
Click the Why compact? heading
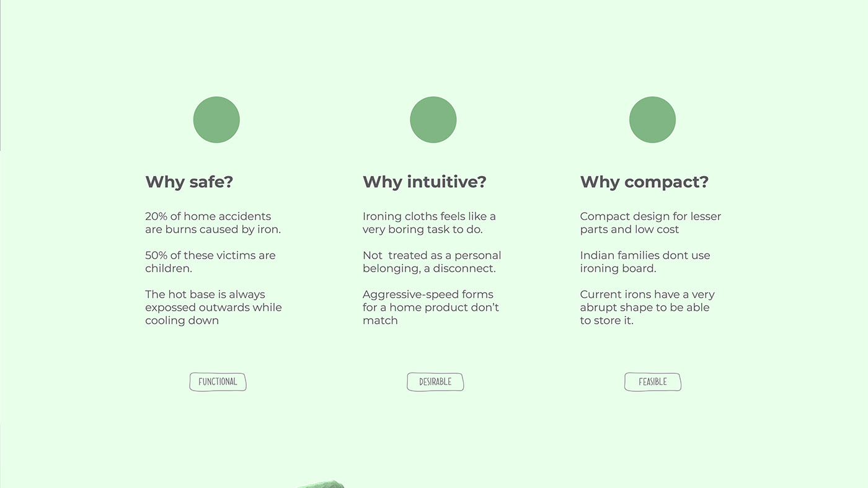[x=644, y=182]
